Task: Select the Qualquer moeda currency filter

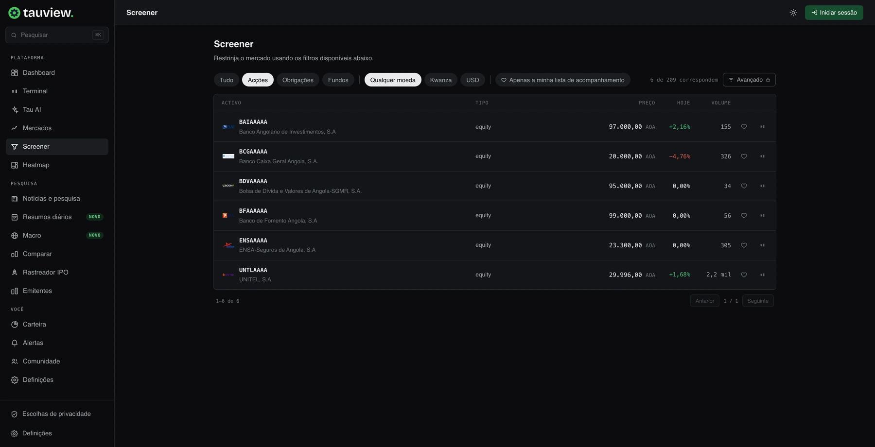Action: click(x=393, y=80)
